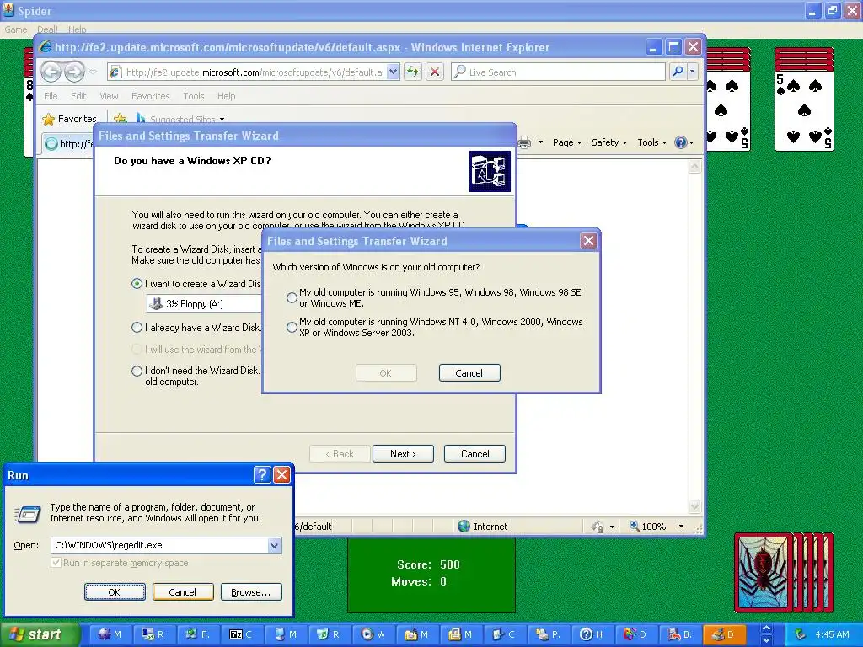863x647 pixels.
Task: Click the Help taskbar button labeled H
Action: pyautogui.click(x=591, y=634)
